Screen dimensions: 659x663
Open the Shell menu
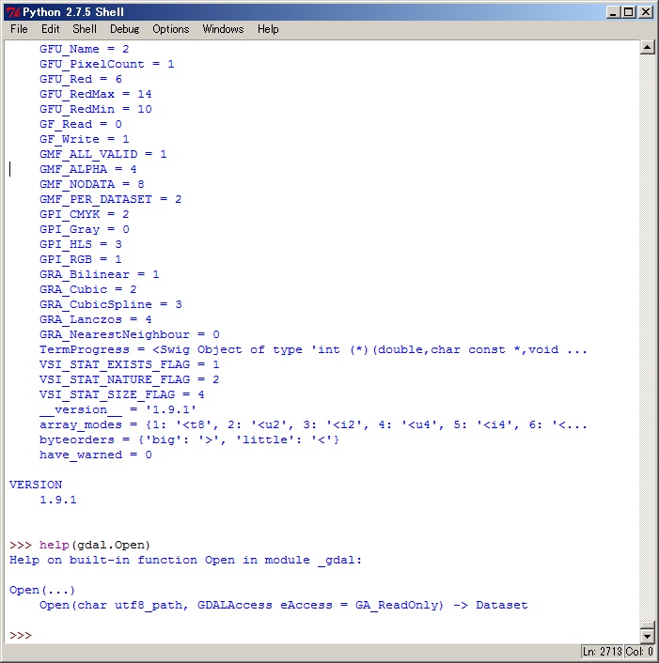pos(85,29)
